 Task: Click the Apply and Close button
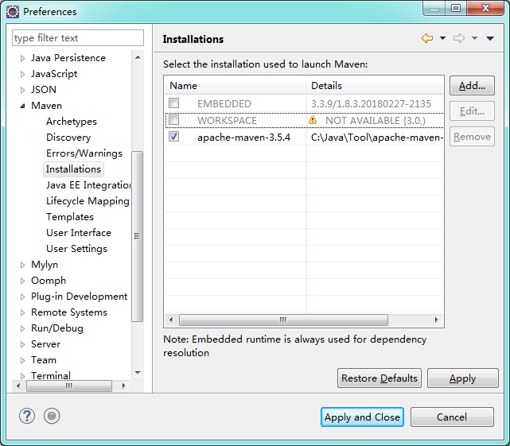click(x=362, y=417)
